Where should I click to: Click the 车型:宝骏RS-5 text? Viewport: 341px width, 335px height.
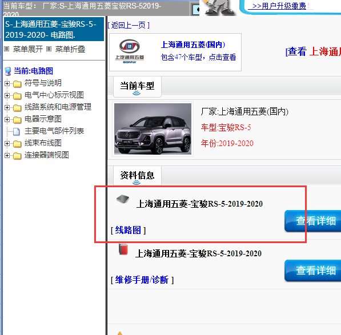tap(226, 127)
